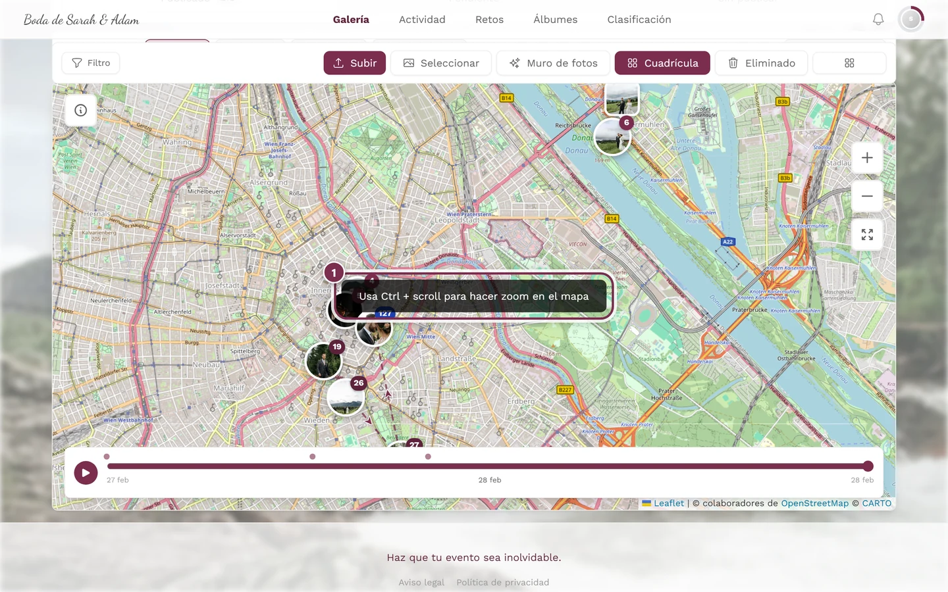Click the map info icon
The image size is (948, 592).
pos(81,111)
